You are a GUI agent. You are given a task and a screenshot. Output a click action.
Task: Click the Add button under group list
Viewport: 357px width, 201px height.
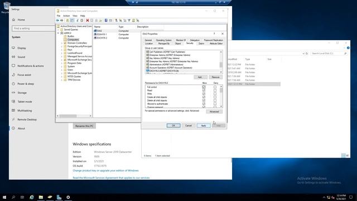pyautogui.click(x=200, y=77)
